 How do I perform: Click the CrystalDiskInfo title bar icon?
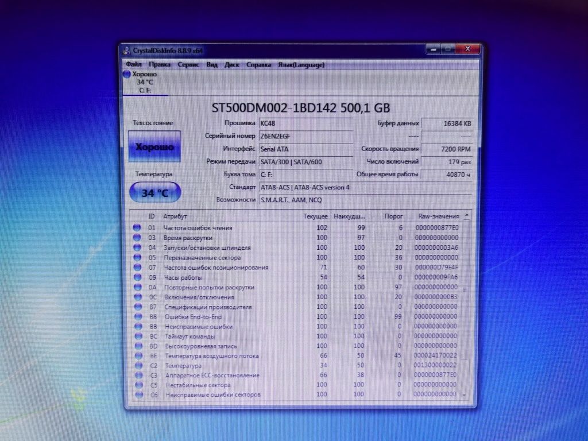(x=127, y=51)
